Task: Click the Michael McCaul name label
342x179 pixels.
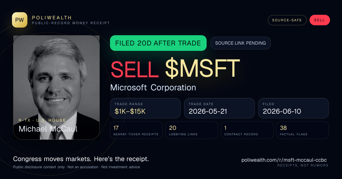Action: [x=48, y=129]
